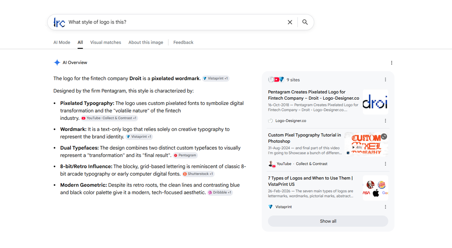
Task: Select the All tab
Action: click(80, 43)
